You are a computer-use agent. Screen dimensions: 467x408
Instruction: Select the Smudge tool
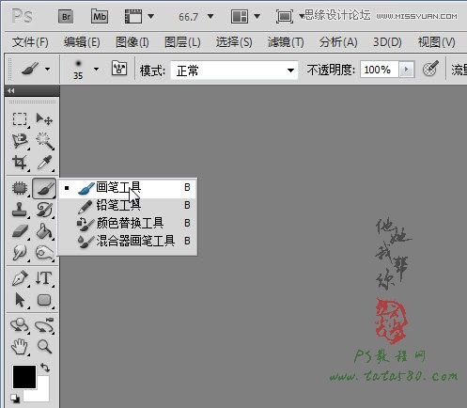(x=20, y=253)
